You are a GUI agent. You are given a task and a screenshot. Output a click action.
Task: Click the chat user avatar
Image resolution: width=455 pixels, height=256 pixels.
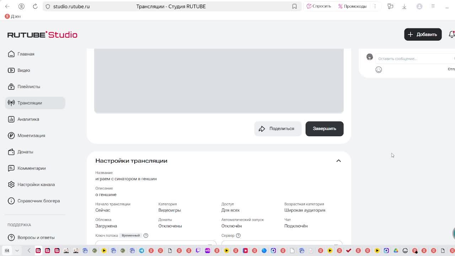click(x=370, y=57)
